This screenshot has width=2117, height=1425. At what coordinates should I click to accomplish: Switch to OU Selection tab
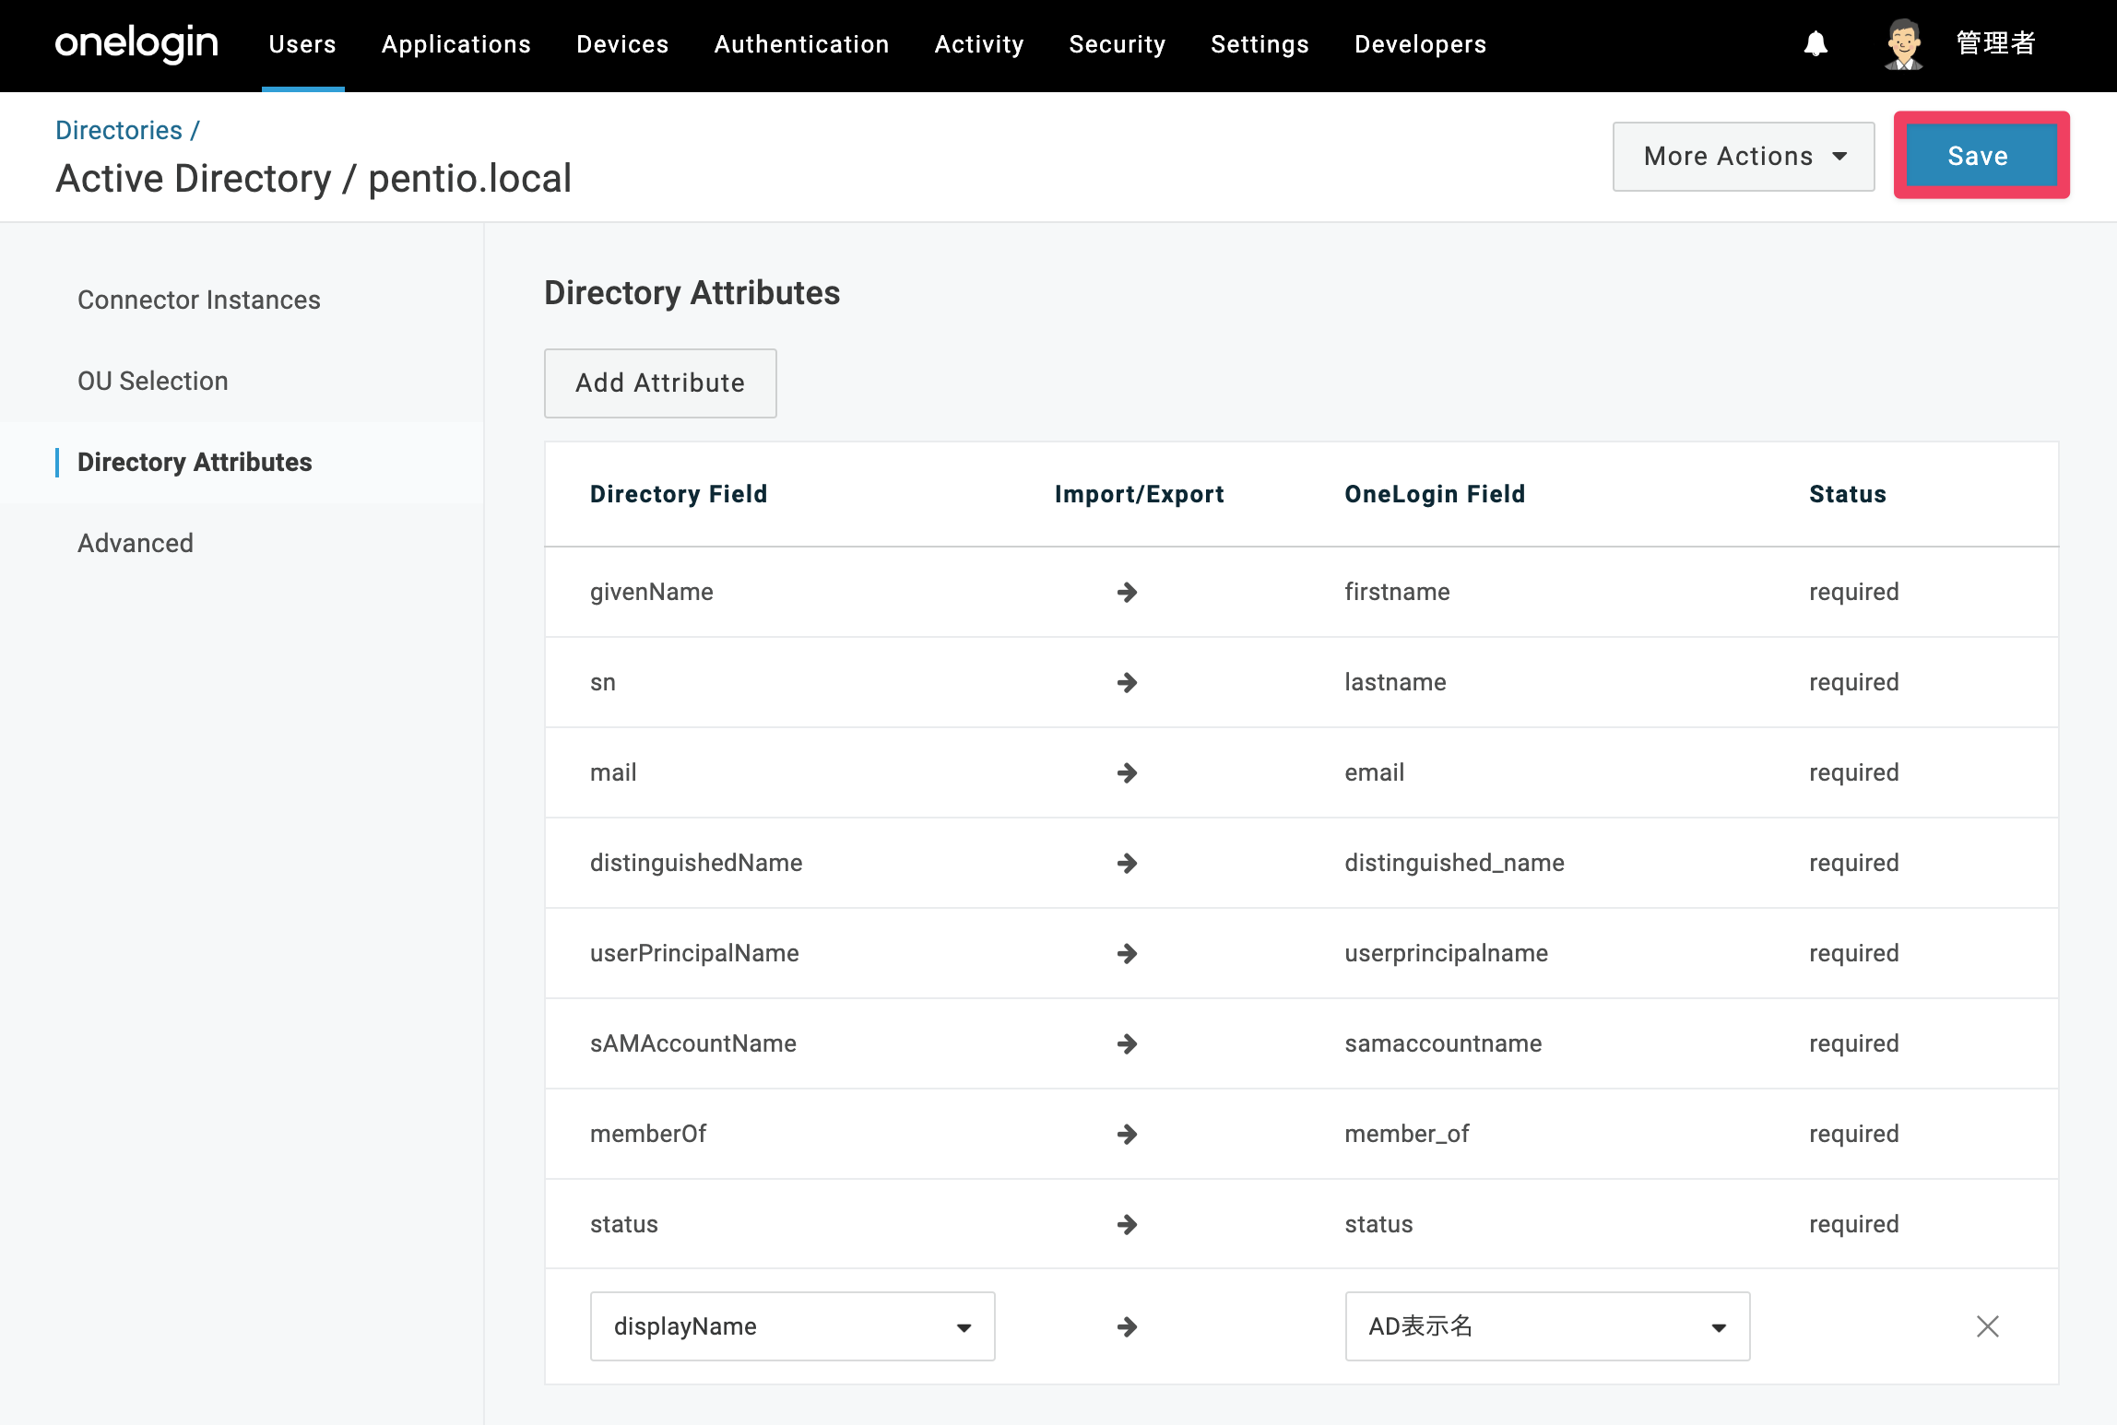click(x=153, y=381)
